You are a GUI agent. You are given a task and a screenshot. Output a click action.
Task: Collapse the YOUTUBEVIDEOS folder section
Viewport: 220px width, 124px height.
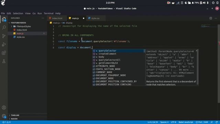[18, 23]
